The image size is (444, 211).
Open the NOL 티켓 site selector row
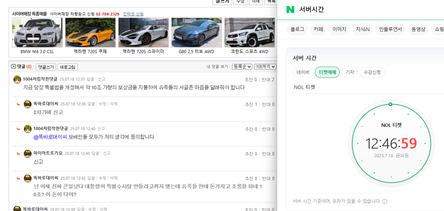[x=368, y=88]
